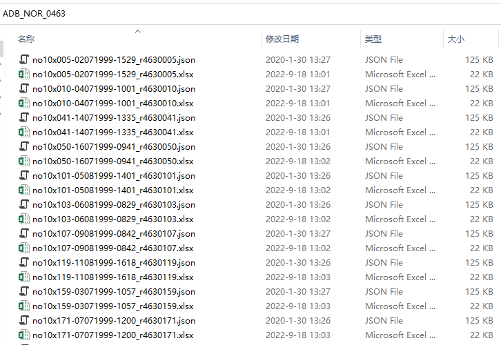
Task: Click Excel icon of no10x119-11081999-1618_r4630119.xlsx
Action: (24, 277)
